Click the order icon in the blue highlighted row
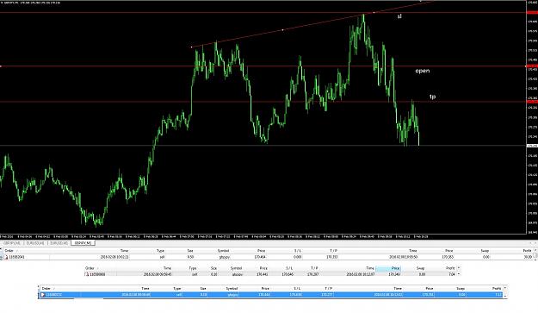 (43, 295)
